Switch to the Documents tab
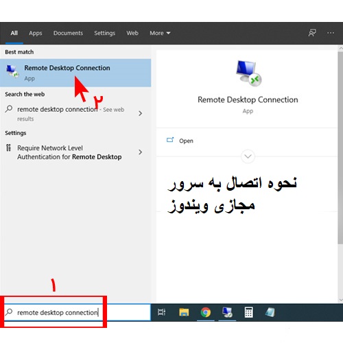The image size is (343, 343). pyautogui.click(x=68, y=33)
